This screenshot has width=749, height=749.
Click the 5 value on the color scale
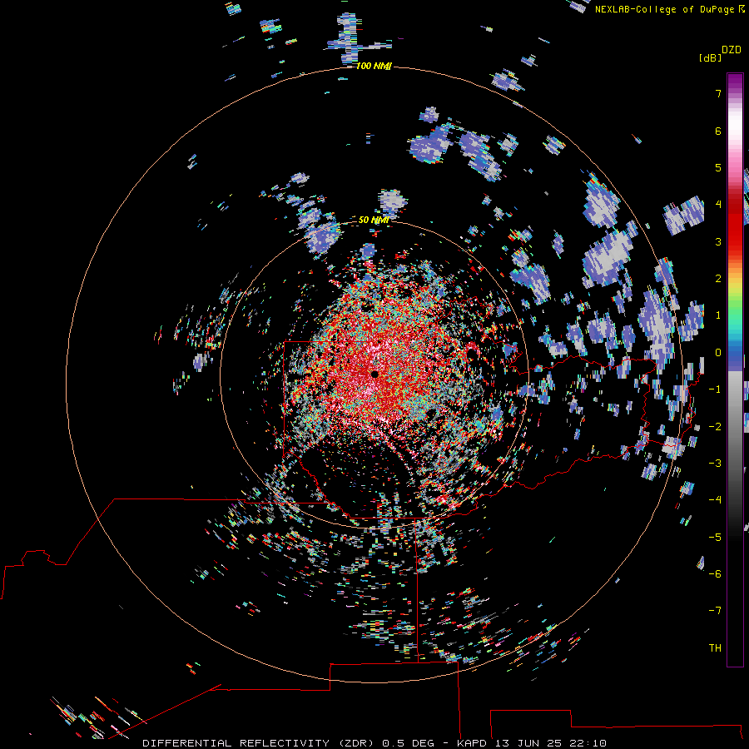718,167
